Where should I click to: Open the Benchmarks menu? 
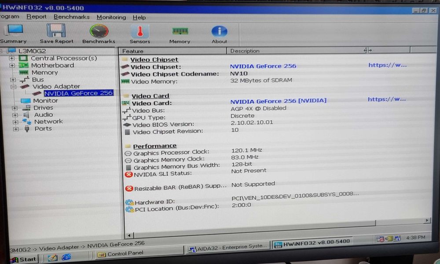point(72,17)
